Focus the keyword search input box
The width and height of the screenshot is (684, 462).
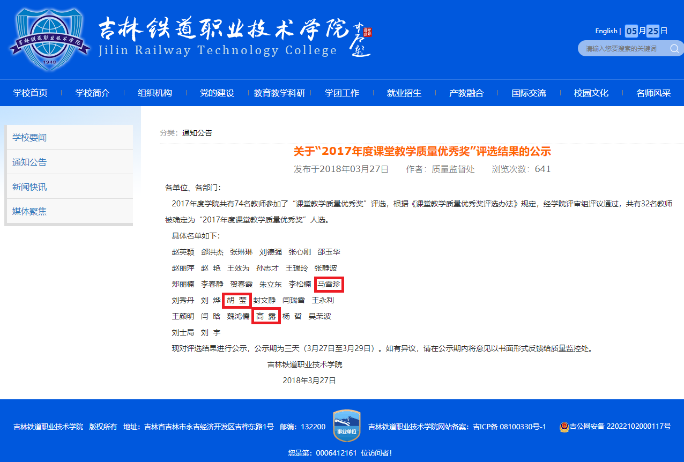(624, 49)
